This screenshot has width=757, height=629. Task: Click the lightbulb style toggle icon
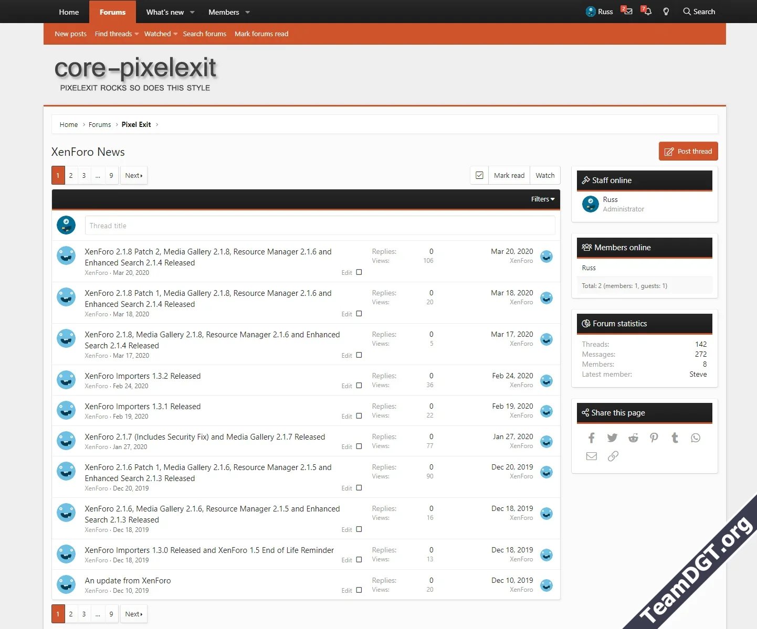(x=666, y=12)
